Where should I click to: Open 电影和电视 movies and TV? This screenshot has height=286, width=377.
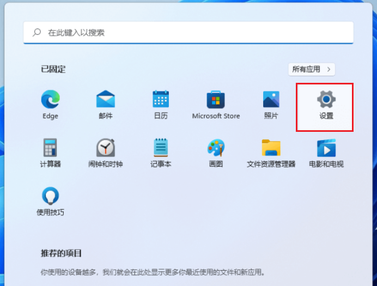(x=326, y=153)
